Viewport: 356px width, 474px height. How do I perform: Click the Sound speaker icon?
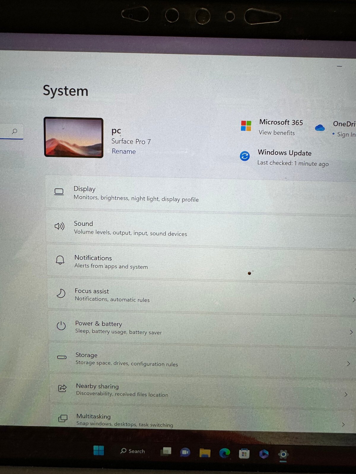[x=59, y=226]
